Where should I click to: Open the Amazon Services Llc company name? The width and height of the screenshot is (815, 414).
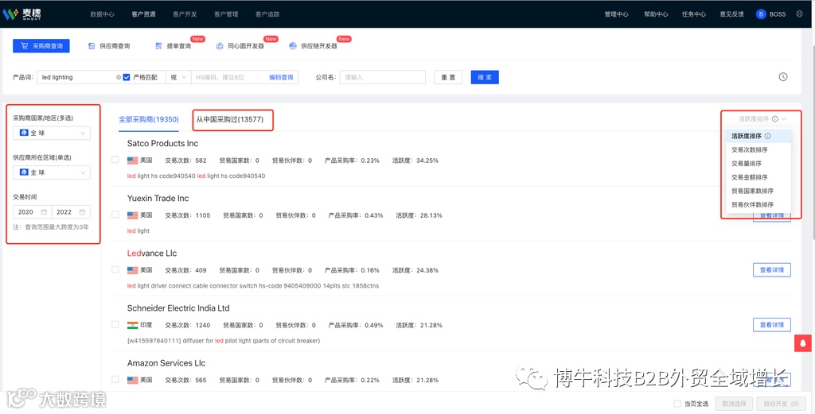click(x=166, y=363)
